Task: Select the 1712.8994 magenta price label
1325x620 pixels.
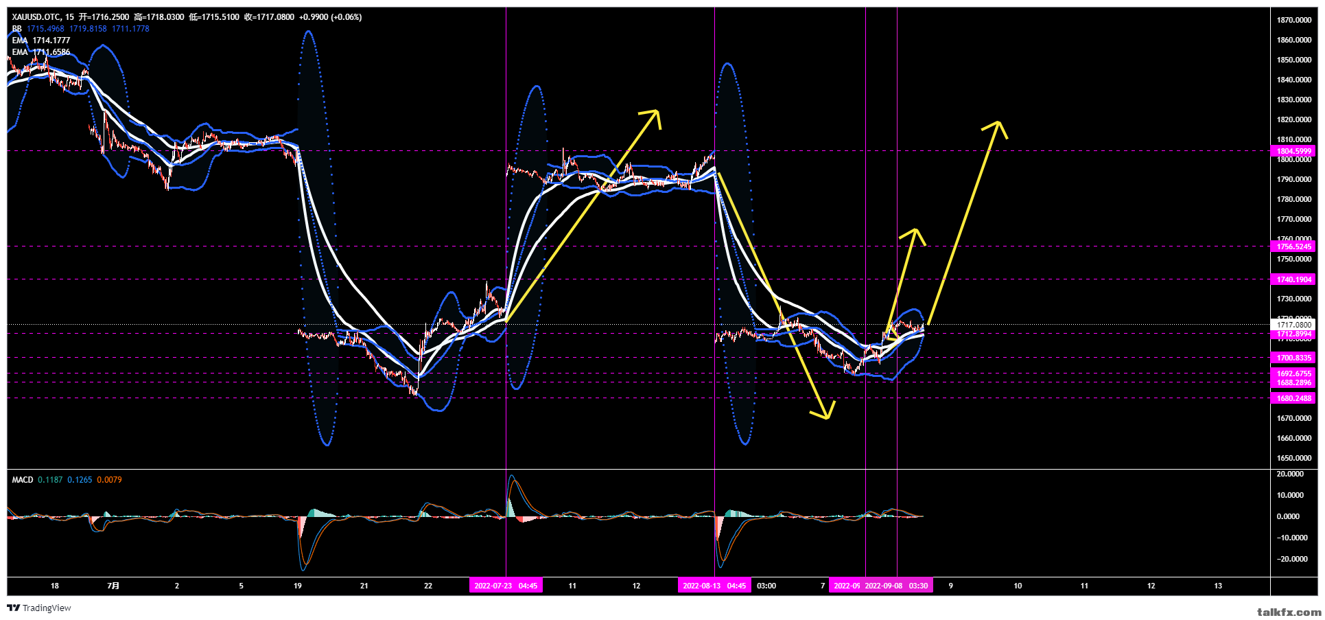Action: [x=1293, y=334]
